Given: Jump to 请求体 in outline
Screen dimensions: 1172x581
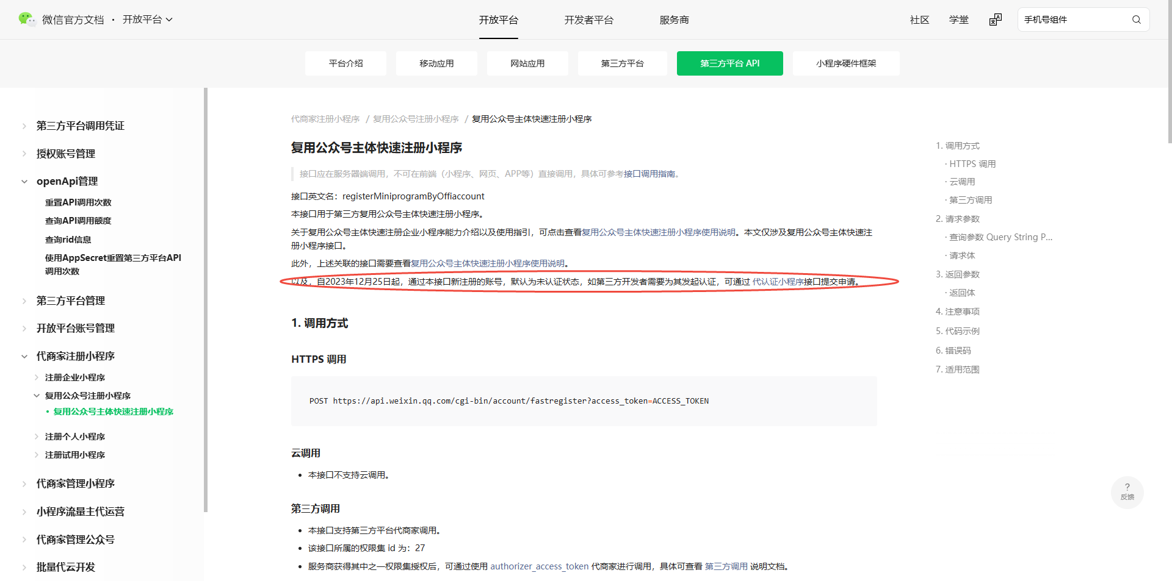Looking at the screenshot, I should [x=962, y=255].
